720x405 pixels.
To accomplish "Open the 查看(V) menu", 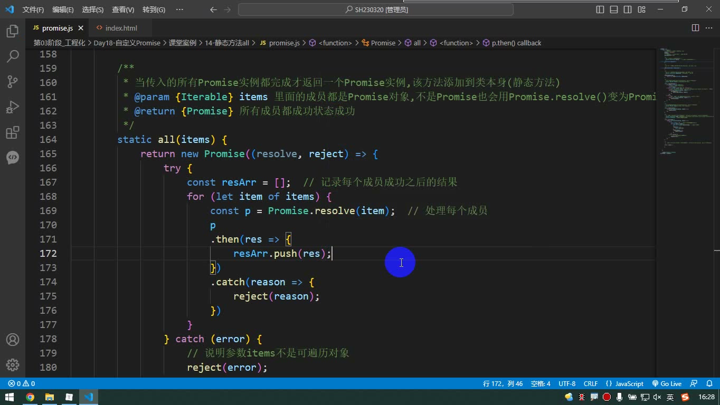I will click(x=123, y=9).
